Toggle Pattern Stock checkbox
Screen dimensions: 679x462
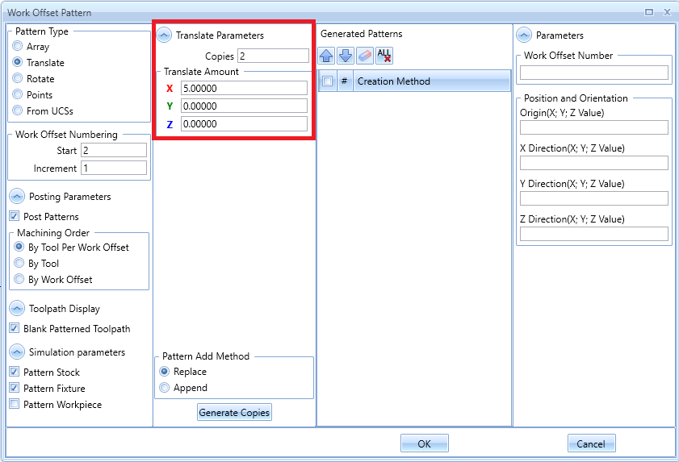[15, 371]
